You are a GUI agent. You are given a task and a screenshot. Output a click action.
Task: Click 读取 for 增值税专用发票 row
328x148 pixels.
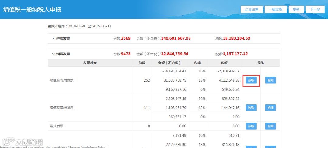[x=251, y=80]
